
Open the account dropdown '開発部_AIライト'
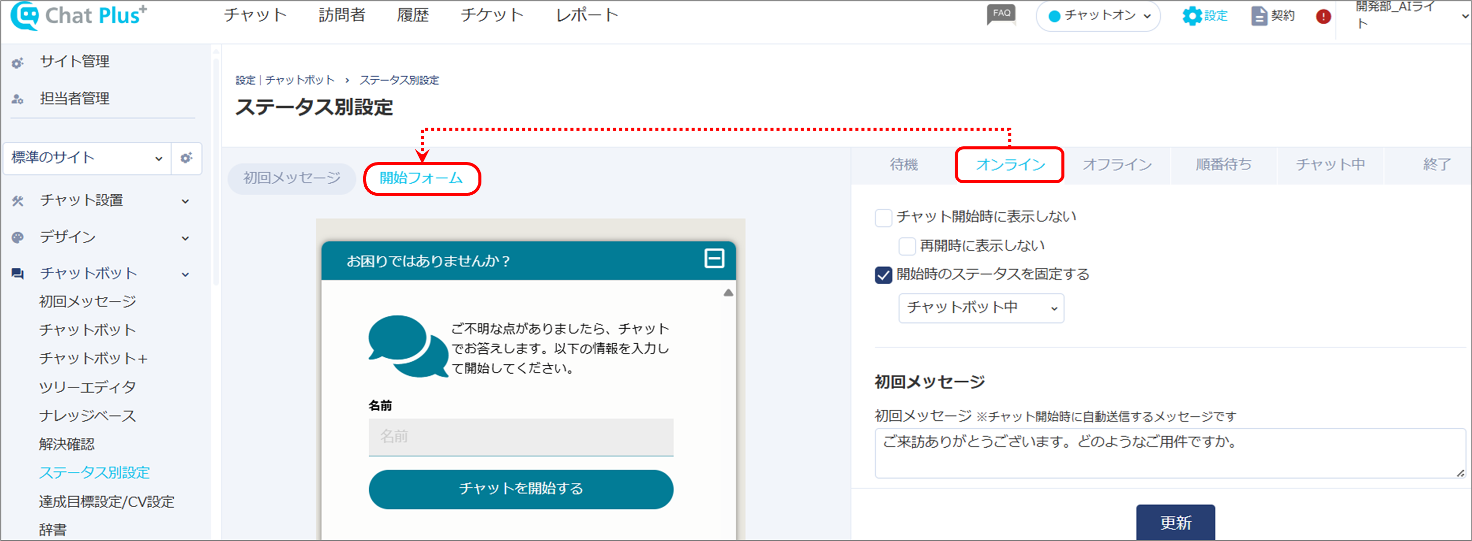pos(1411,16)
